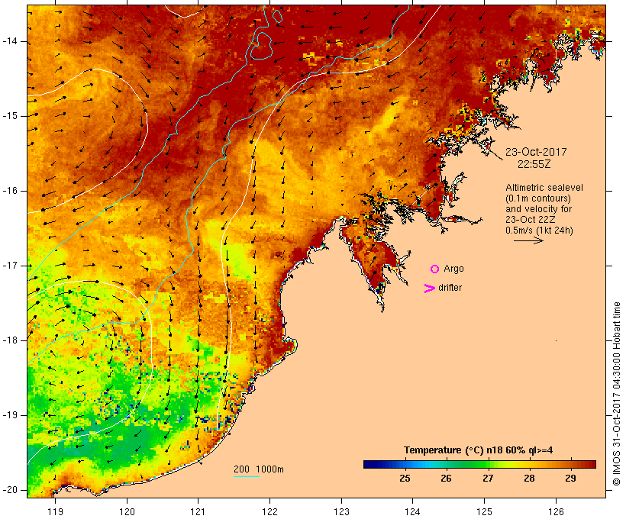Screen dimensions: 626x519
Task: Click the longitude axis label '124'
Action: click(x=413, y=511)
